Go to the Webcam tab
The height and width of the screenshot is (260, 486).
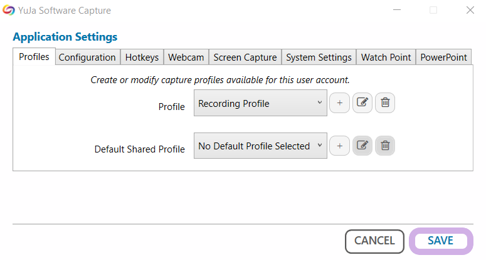click(x=186, y=57)
